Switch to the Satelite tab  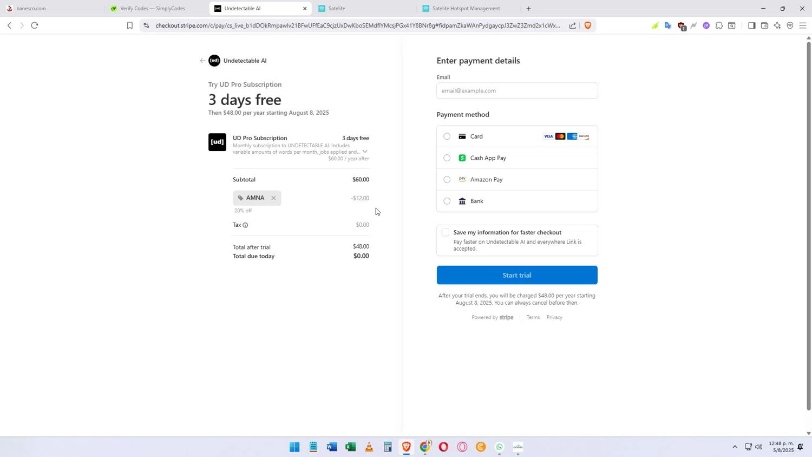coord(365,9)
